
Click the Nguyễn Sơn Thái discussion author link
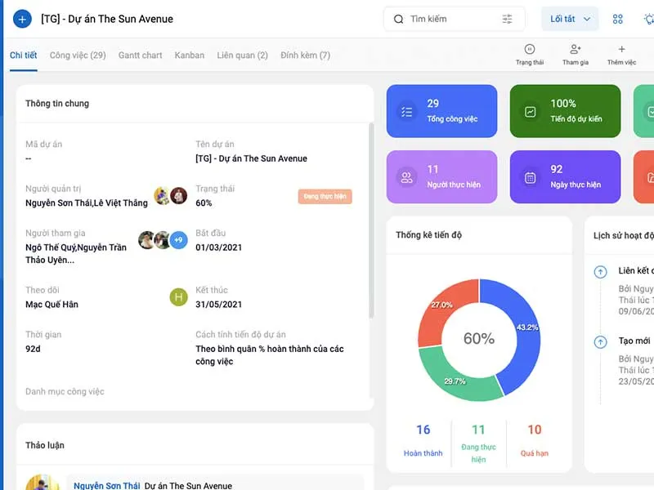106,485
